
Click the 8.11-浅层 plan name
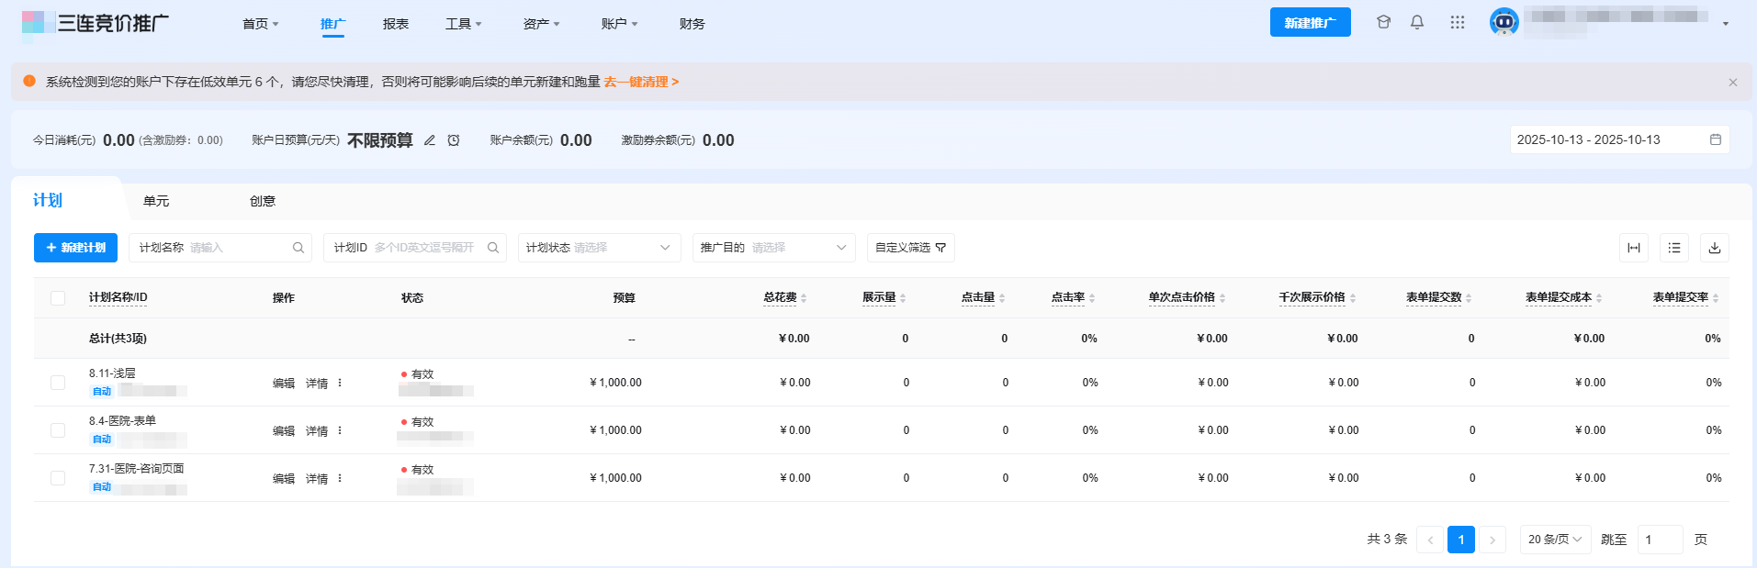point(112,373)
